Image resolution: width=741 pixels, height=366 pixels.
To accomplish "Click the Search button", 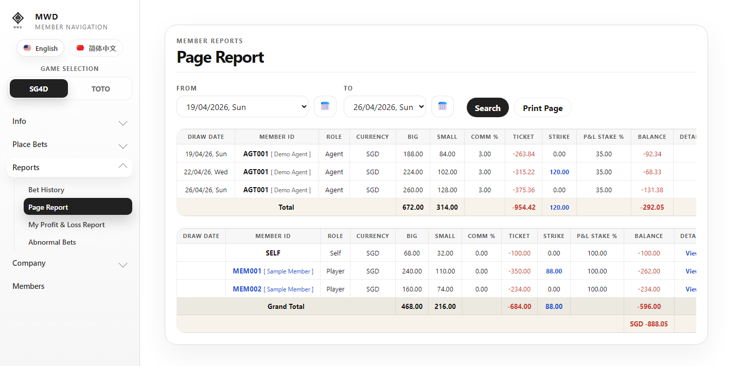I will [488, 107].
